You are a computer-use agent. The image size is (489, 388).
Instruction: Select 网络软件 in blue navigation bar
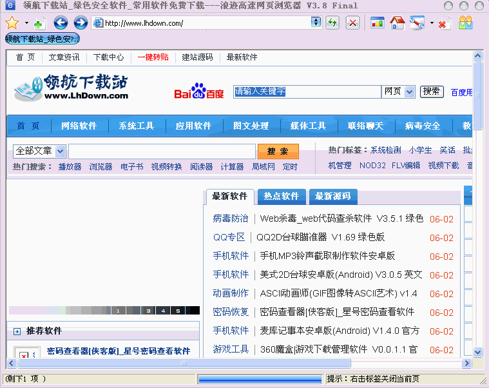pos(79,126)
